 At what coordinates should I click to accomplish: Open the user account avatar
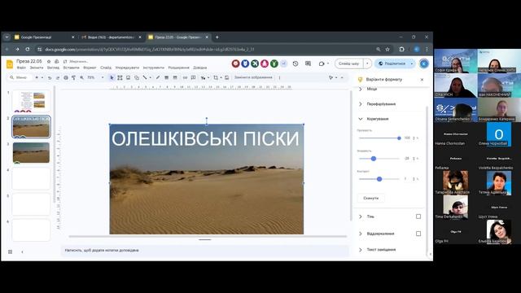[x=423, y=63]
